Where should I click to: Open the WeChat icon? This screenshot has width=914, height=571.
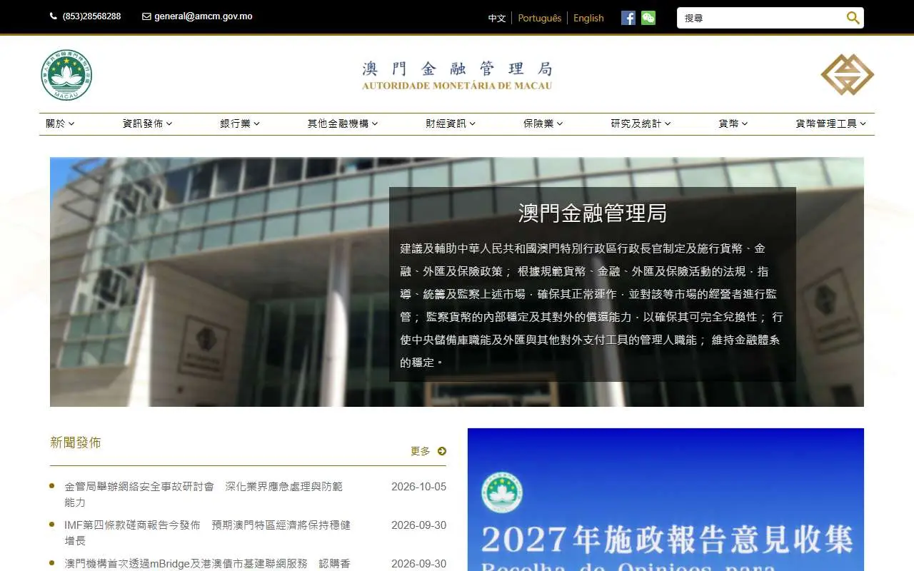point(648,18)
